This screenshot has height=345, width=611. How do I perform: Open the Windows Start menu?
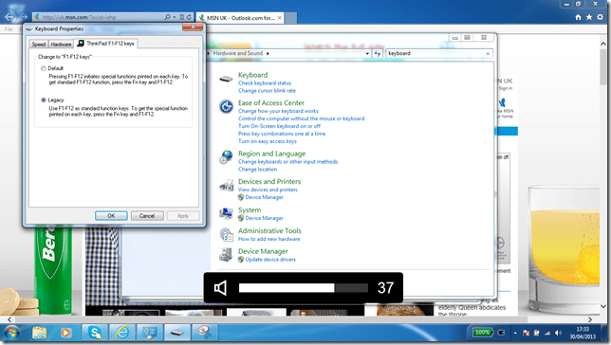(11, 334)
